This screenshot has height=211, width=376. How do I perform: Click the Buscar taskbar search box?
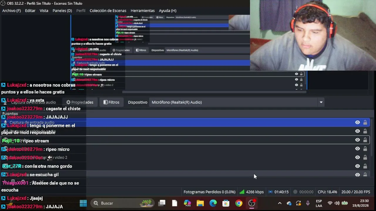(x=122, y=203)
